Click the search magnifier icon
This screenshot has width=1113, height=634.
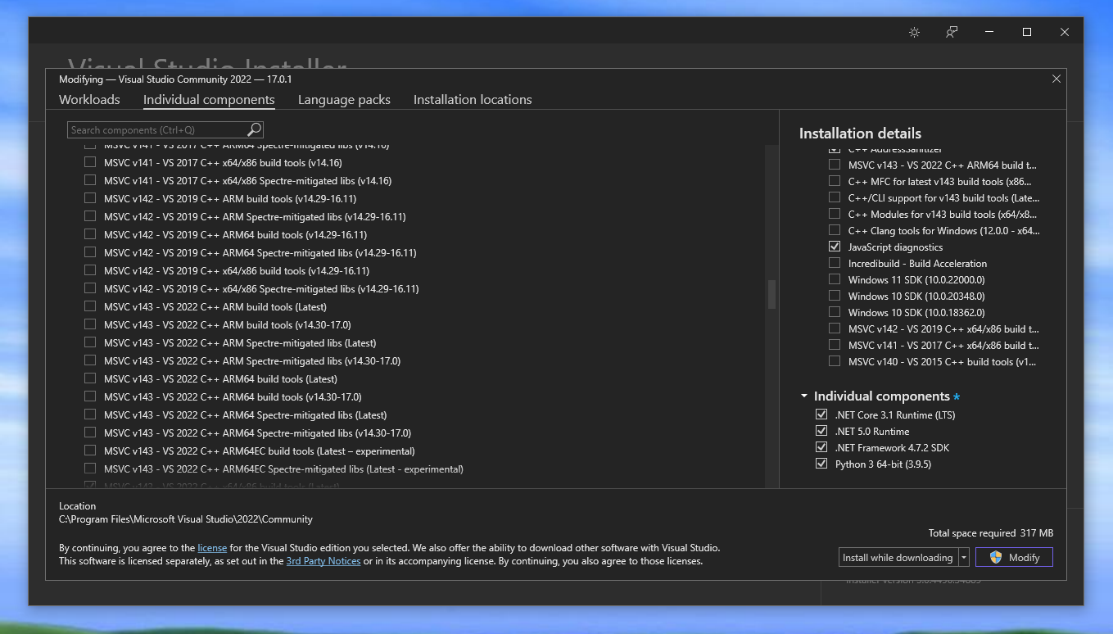254,129
